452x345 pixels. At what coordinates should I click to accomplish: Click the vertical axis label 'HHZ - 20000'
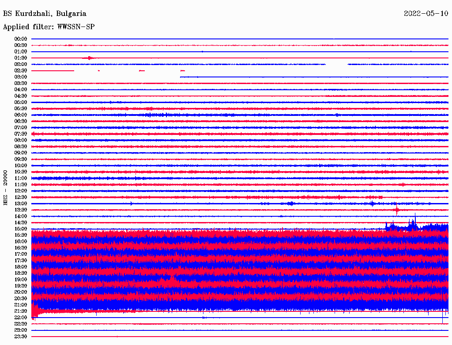[5, 188]
